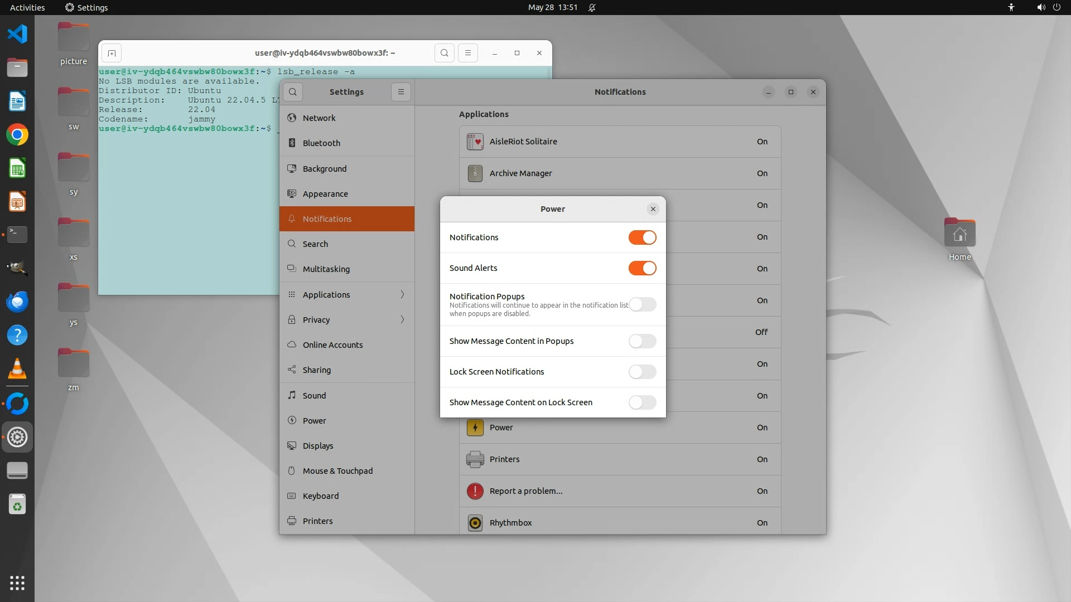
Task: Open VLC media player from dock
Action: point(17,368)
